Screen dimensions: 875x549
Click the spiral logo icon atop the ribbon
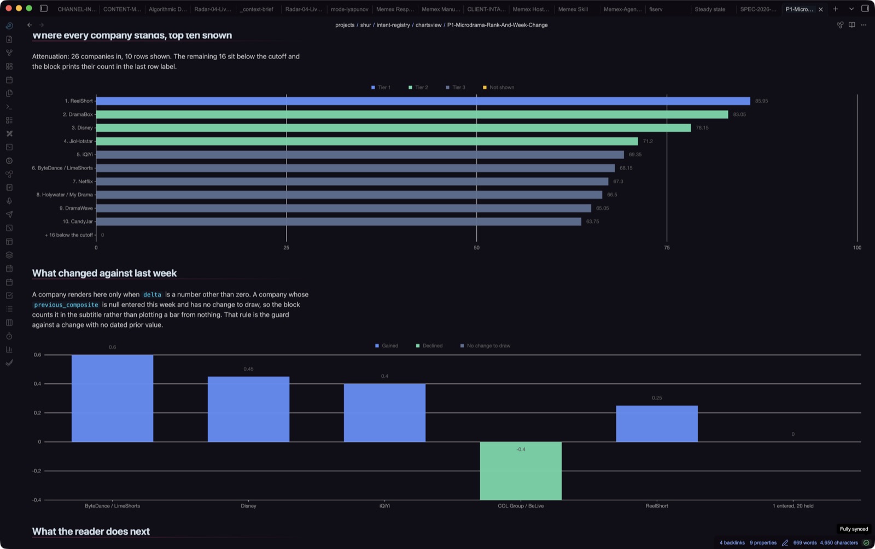coord(9,26)
